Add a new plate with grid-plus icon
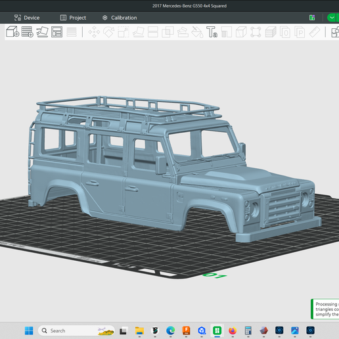This screenshot has width=339, height=339. click(x=28, y=32)
